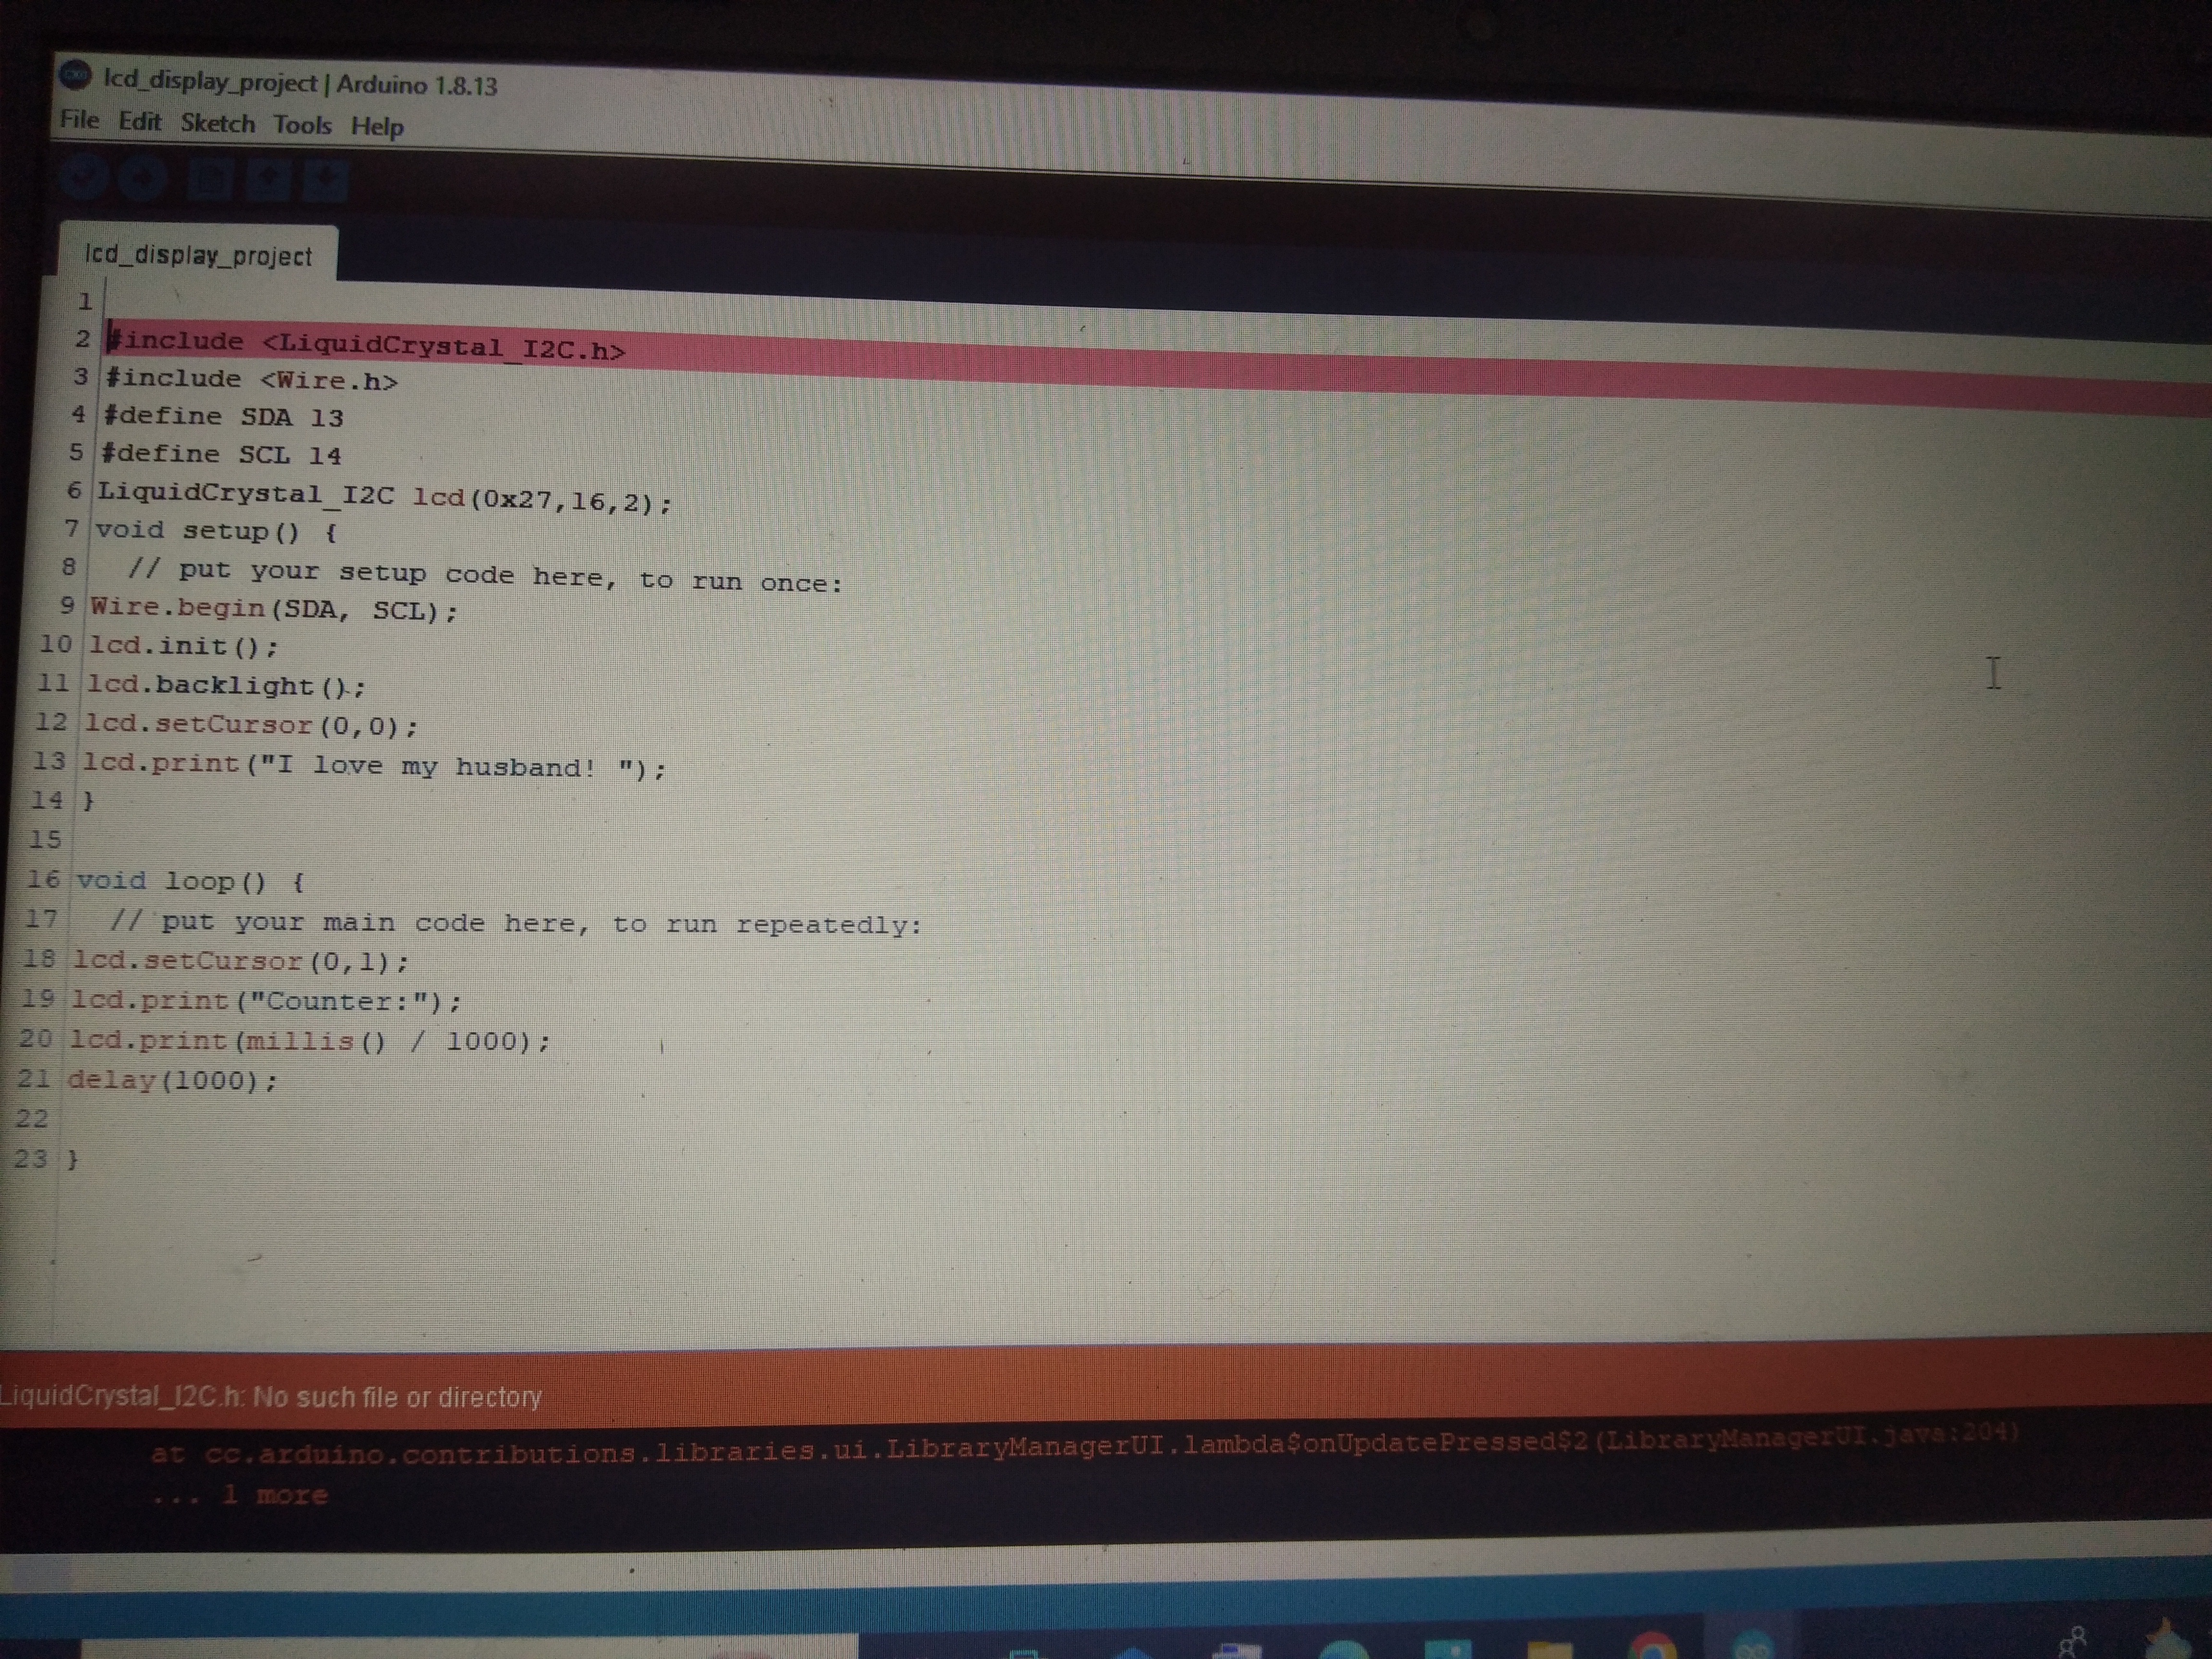The image size is (2212, 1659).
Task: Open the Sketch menu
Action: pyautogui.click(x=217, y=123)
